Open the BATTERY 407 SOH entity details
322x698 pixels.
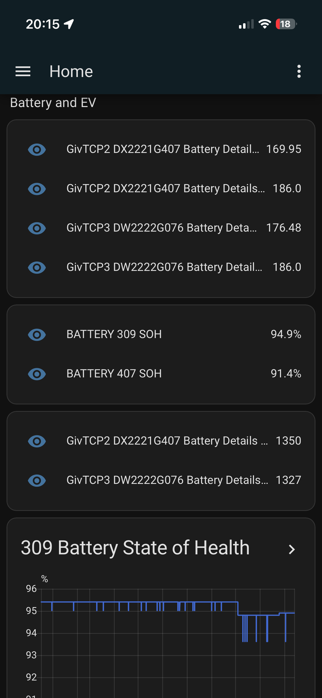click(161, 374)
